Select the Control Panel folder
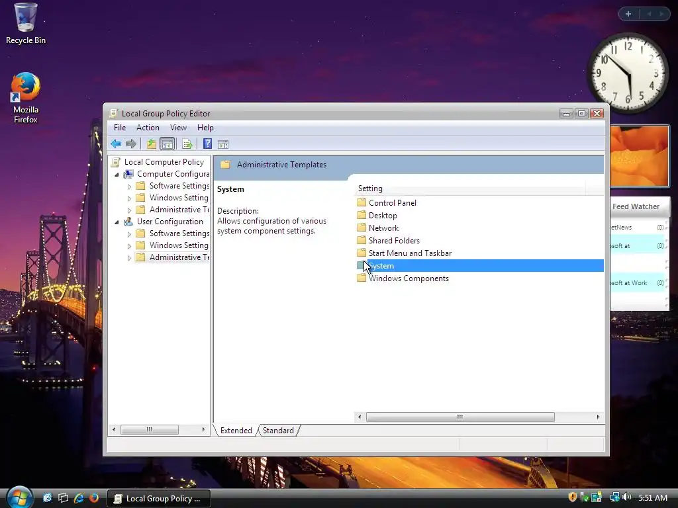 392,202
